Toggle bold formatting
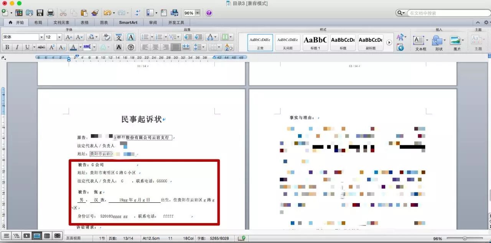This screenshot has height=243, width=491. (7, 47)
